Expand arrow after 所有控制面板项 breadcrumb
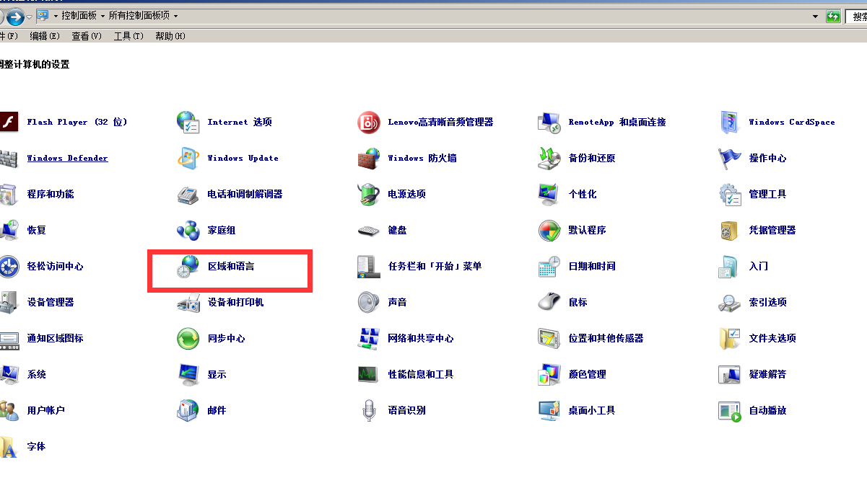 (x=176, y=15)
